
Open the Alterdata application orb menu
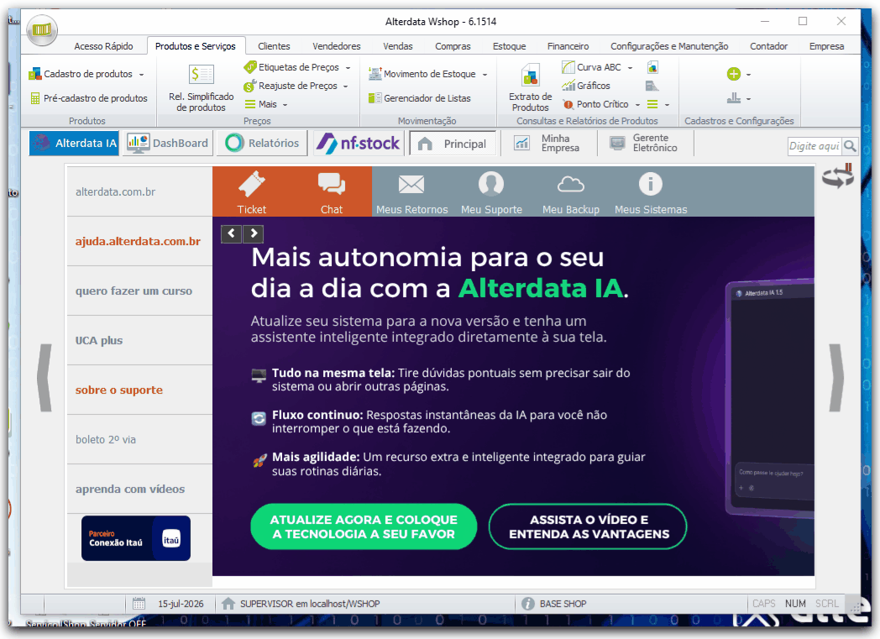pos(41,29)
